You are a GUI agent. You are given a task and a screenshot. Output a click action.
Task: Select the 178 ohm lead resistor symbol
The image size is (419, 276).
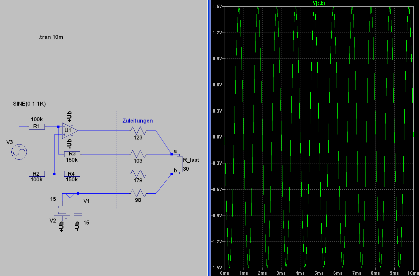(x=138, y=174)
